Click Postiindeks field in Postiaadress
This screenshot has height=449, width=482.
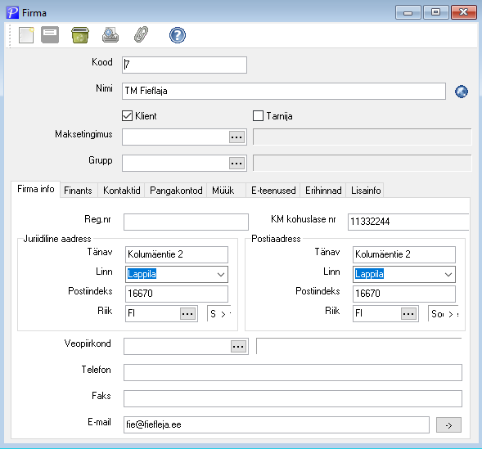404,294
